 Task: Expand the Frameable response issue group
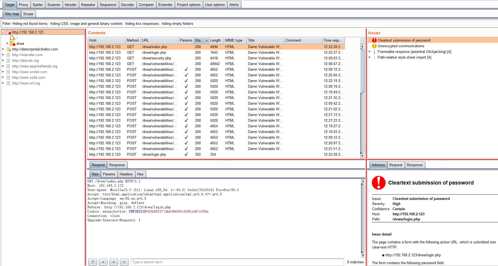pyautogui.click(x=370, y=52)
